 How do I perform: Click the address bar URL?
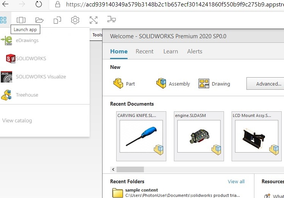pos(175,4)
